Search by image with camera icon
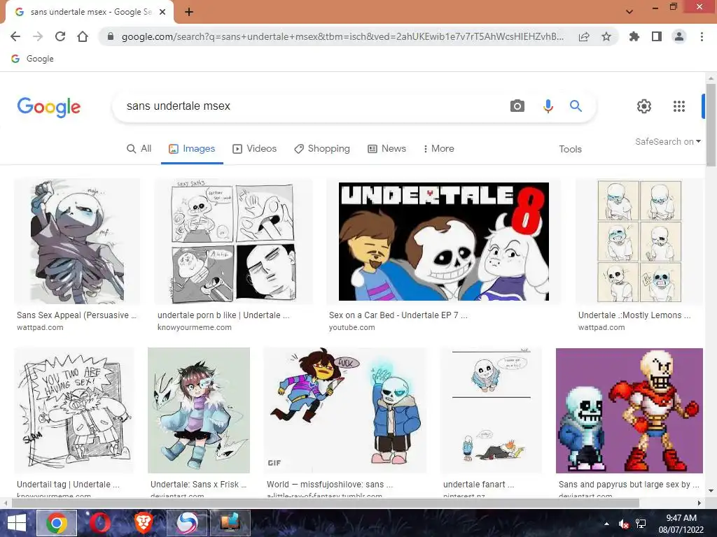The image size is (717, 537). click(x=517, y=106)
